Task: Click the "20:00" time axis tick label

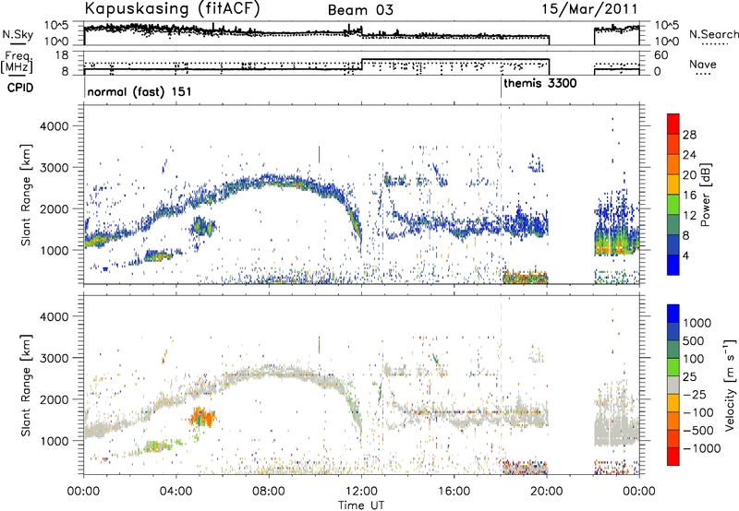Action: tap(547, 492)
